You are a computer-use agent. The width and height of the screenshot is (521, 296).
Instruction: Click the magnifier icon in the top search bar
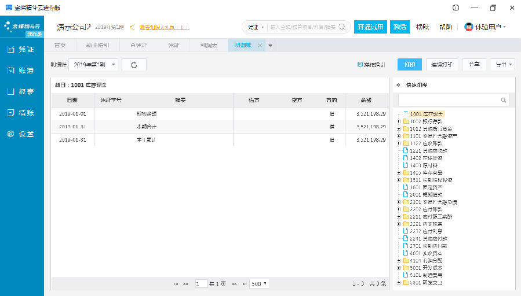tap(343, 27)
